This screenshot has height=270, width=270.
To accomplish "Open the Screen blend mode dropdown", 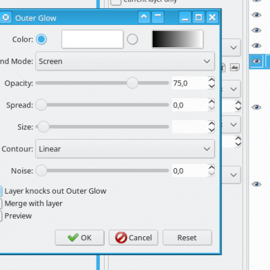I will [125, 61].
